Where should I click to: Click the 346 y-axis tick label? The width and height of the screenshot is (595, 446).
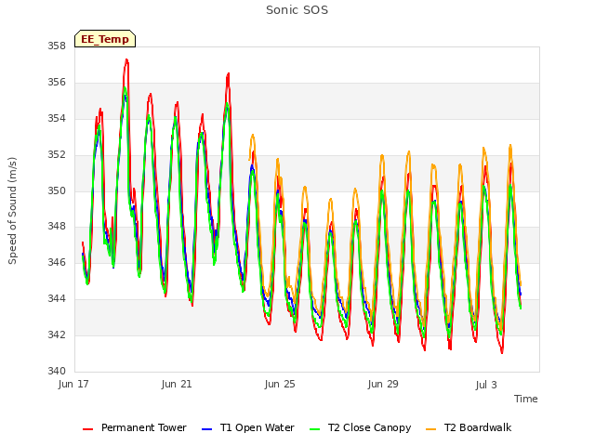pyautogui.click(x=57, y=262)
